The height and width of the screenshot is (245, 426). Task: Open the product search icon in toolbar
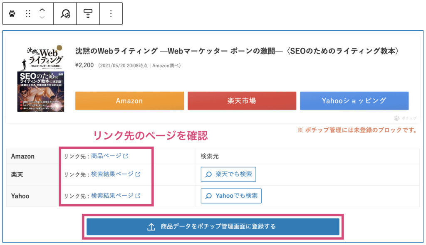65,14
